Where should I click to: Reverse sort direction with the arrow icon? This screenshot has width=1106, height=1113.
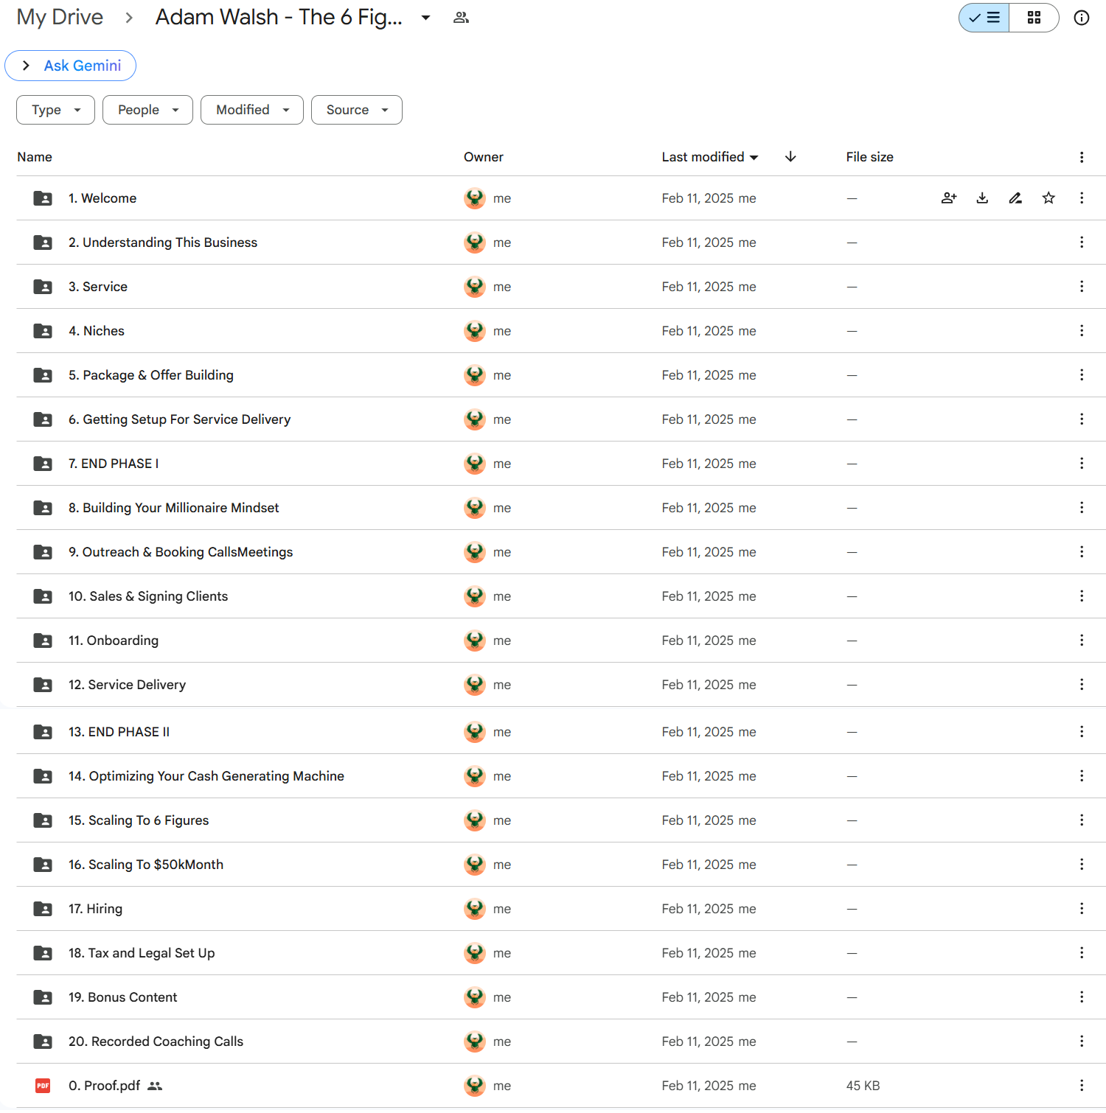click(790, 156)
